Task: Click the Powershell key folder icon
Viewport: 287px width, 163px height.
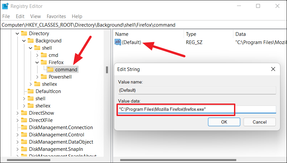Action: (44, 77)
